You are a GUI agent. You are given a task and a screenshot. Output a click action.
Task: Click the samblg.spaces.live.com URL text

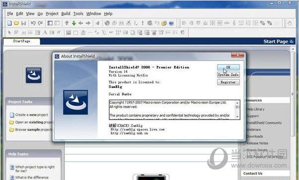pyautogui.click(x=138, y=129)
